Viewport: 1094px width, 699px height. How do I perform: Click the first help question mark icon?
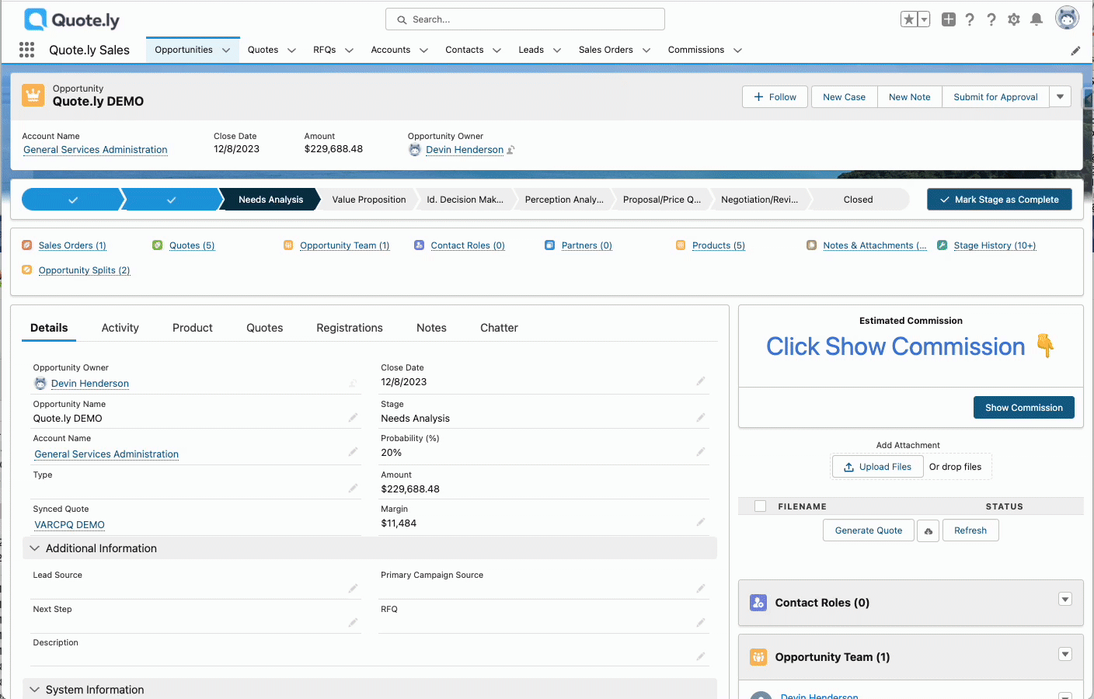tap(970, 19)
